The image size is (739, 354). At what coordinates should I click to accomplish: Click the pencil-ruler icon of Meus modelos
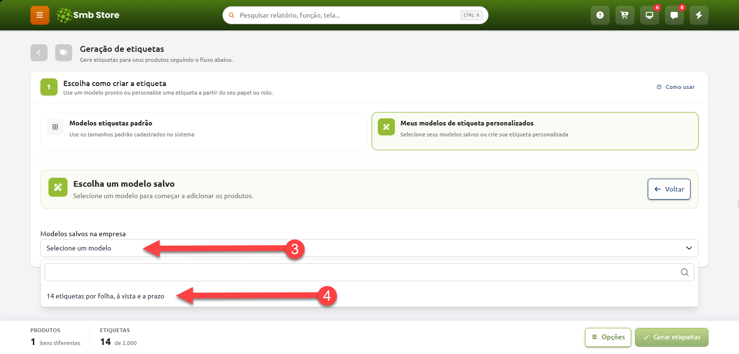point(386,127)
